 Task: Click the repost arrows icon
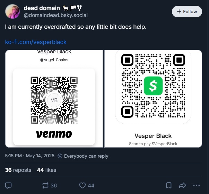point(45,185)
